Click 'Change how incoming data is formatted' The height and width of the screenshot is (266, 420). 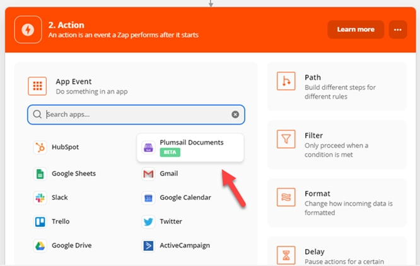click(x=349, y=208)
